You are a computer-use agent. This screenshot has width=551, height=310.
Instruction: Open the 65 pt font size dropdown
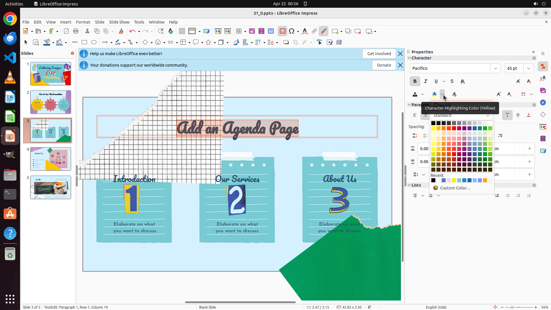tap(529, 68)
